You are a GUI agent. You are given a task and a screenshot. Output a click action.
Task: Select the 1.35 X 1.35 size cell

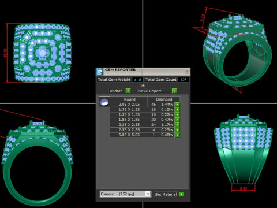pos(129,109)
